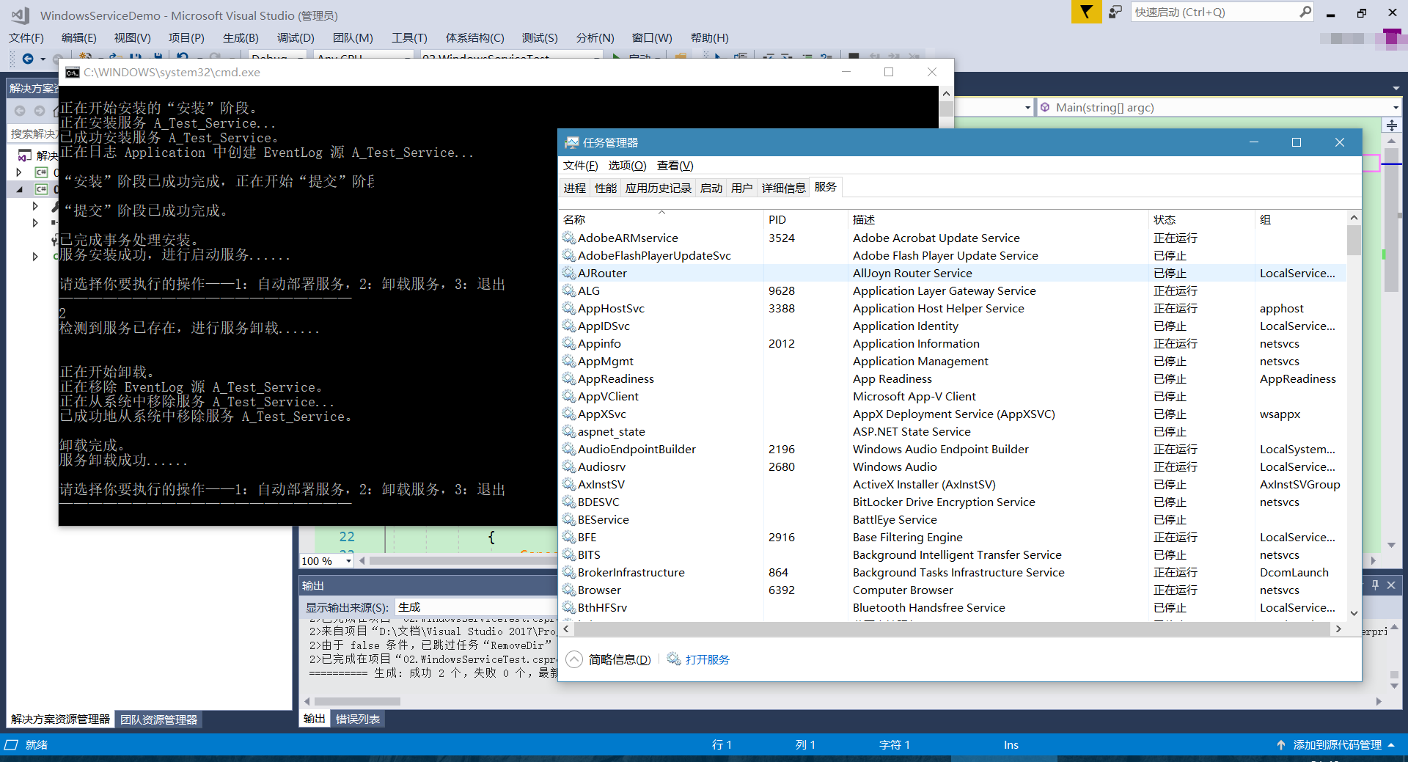Click the Task Manager title bar icon

[571, 142]
